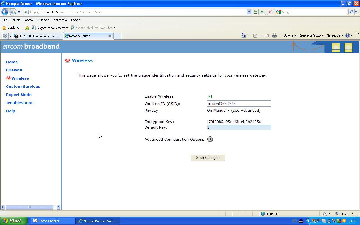This screenshot has height=225, width=360.
Task: Click the PL language indicator
Action: (294, 221)
